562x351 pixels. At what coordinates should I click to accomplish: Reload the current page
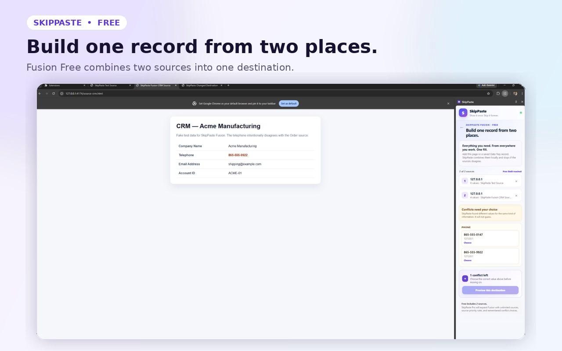pyautogui.click(x=54, y=93)
